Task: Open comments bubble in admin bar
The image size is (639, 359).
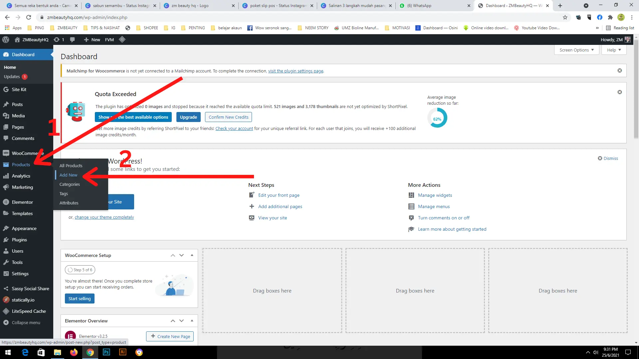Action: [x=72, y=40]
